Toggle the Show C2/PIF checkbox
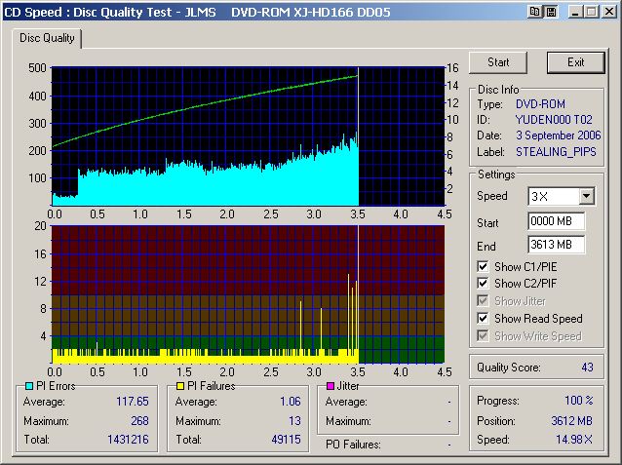The image size is (622, 465). (484, 284)
